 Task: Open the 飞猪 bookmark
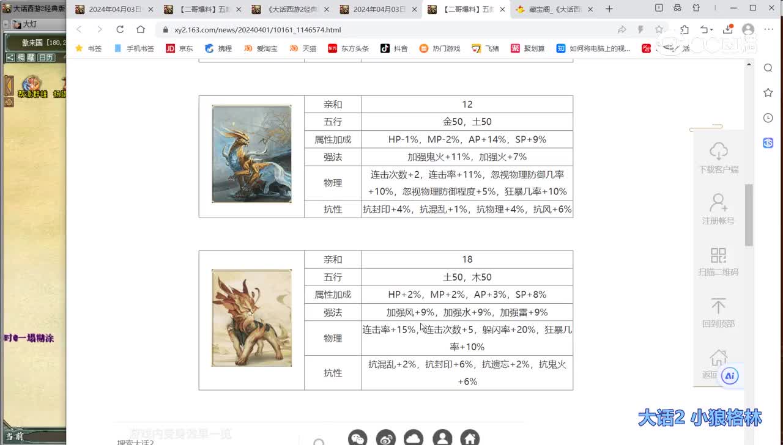click(x=485, y=48)
